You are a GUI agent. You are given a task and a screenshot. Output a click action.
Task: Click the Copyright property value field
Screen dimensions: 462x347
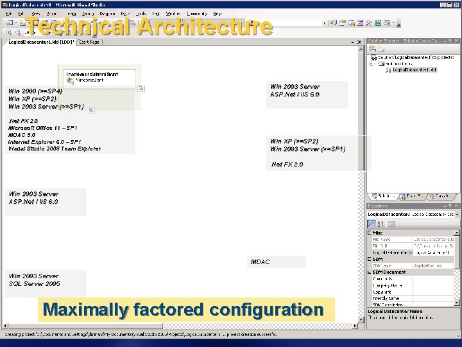[x=433, y=292]
